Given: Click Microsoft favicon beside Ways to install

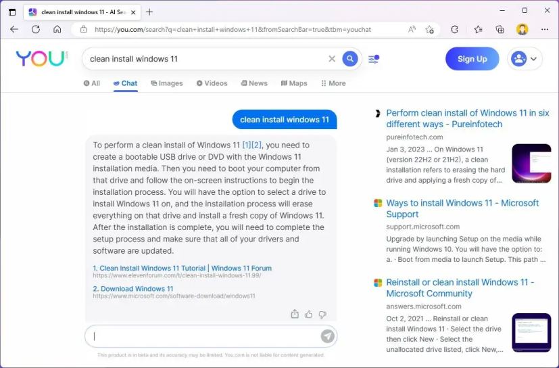Looking at the screenshot, I should [x=378, y=203].
